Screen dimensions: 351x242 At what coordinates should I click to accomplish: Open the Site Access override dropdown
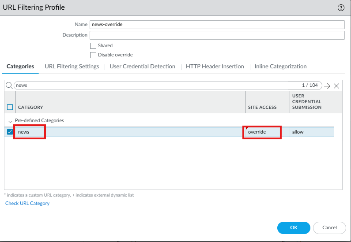(262, 132)
